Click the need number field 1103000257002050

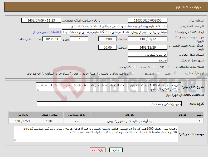[148, 20]
